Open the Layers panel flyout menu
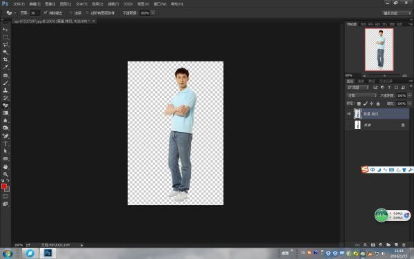414x259 pixels. point(411,81)
